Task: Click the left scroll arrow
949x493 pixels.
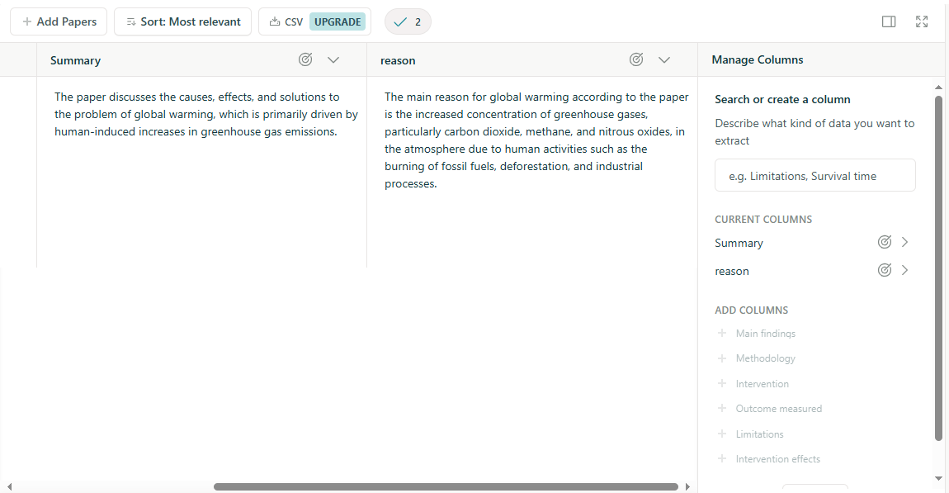Action: tap(9, 487)
